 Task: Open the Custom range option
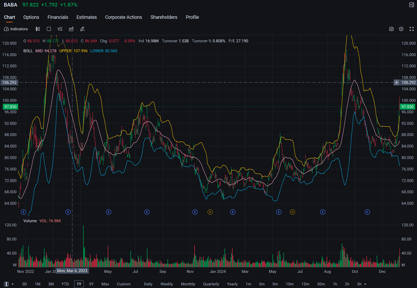[124, 284]
